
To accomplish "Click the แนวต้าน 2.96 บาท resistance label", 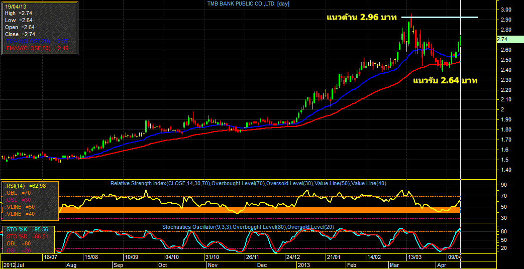I will coord(361,18).
